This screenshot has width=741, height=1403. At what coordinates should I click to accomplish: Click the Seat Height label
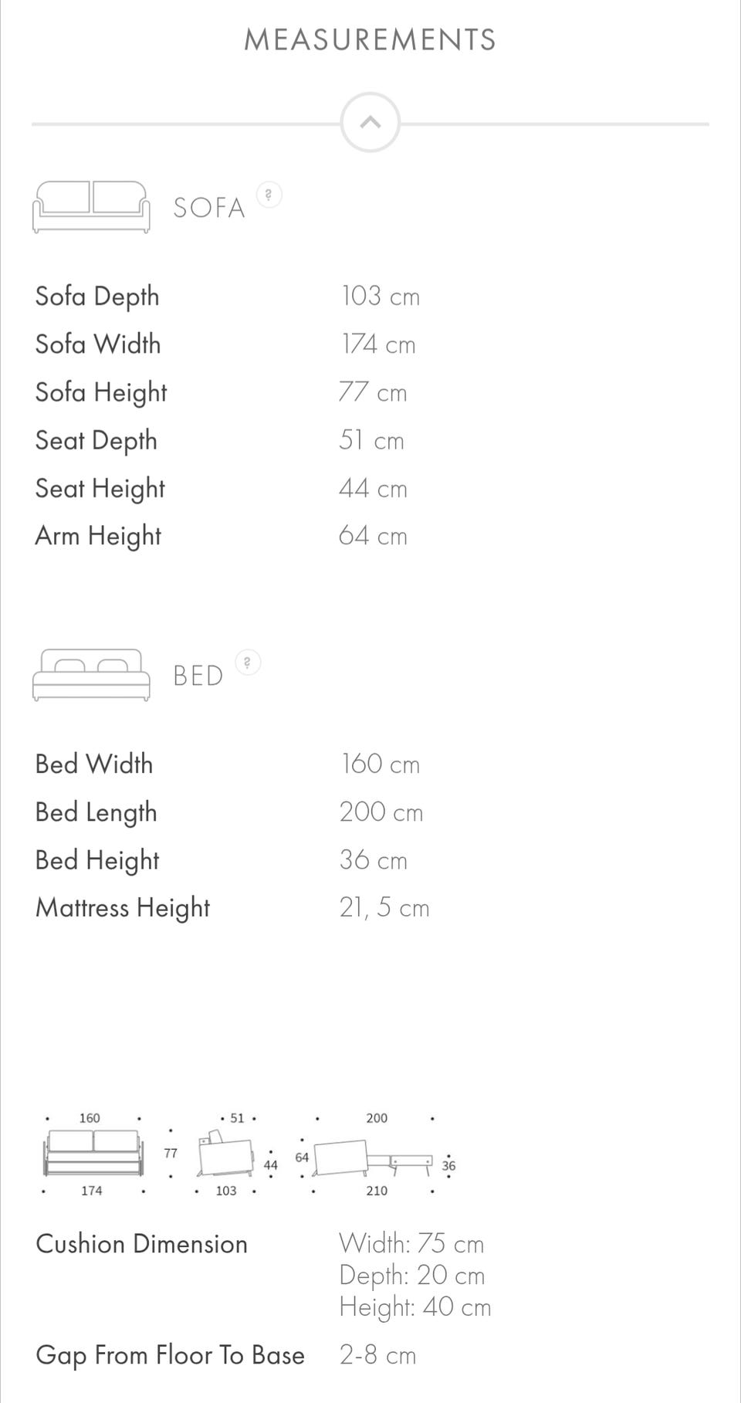coord(100,488)
